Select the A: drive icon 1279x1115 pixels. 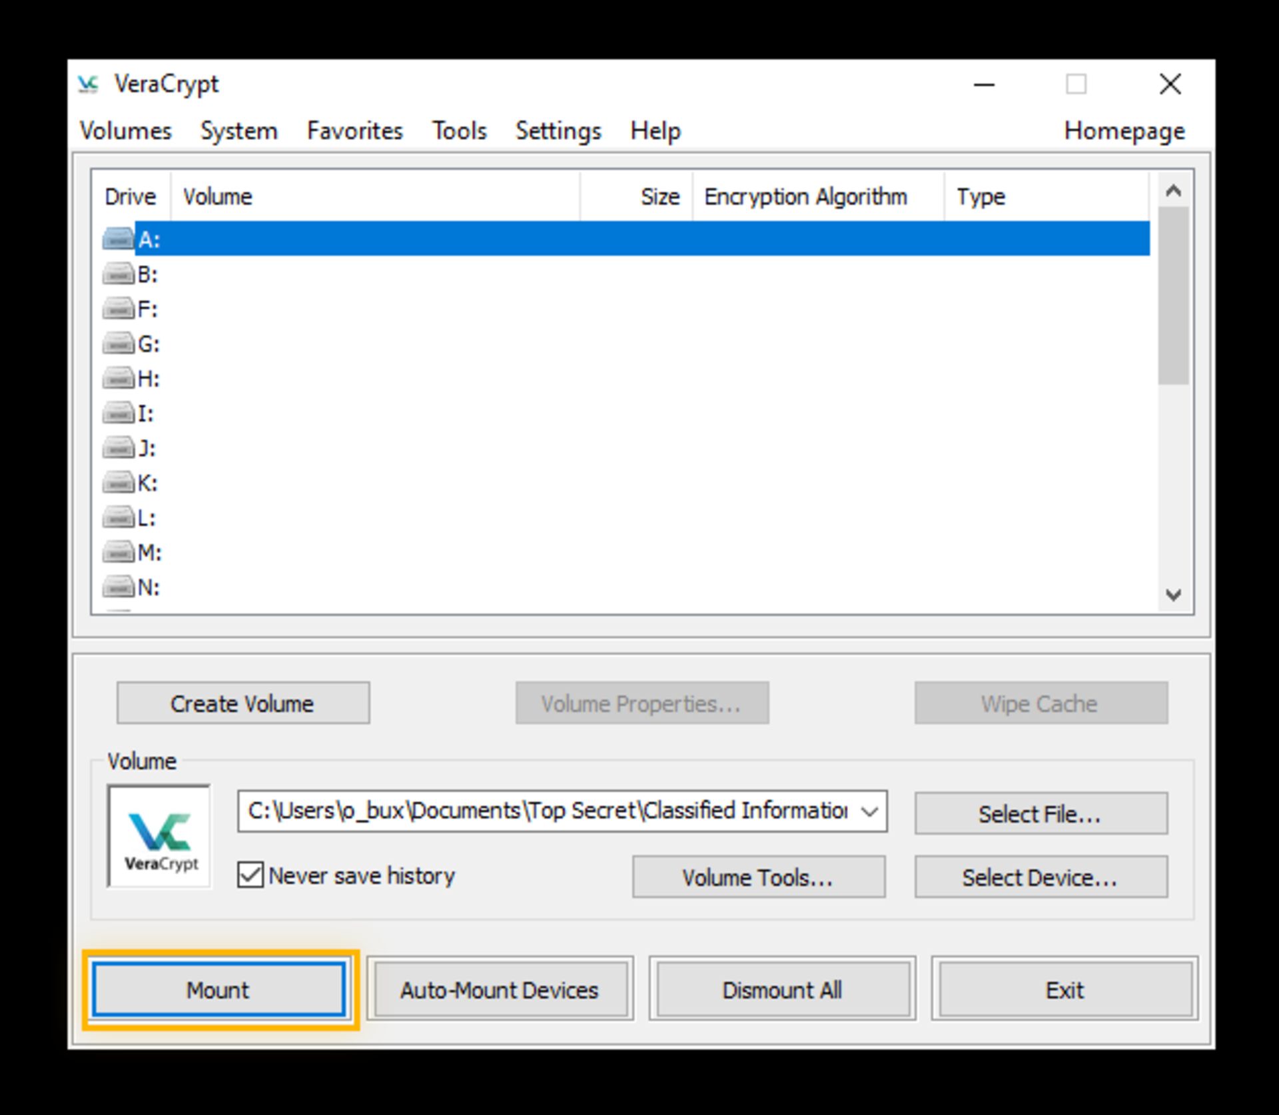pos(118,239)
